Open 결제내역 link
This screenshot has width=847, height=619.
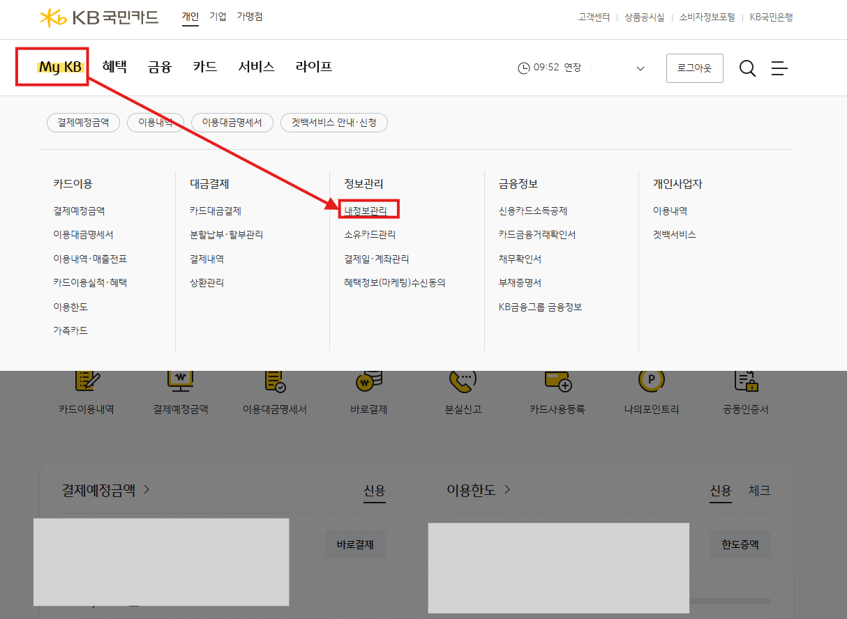(x=207, y=259)
